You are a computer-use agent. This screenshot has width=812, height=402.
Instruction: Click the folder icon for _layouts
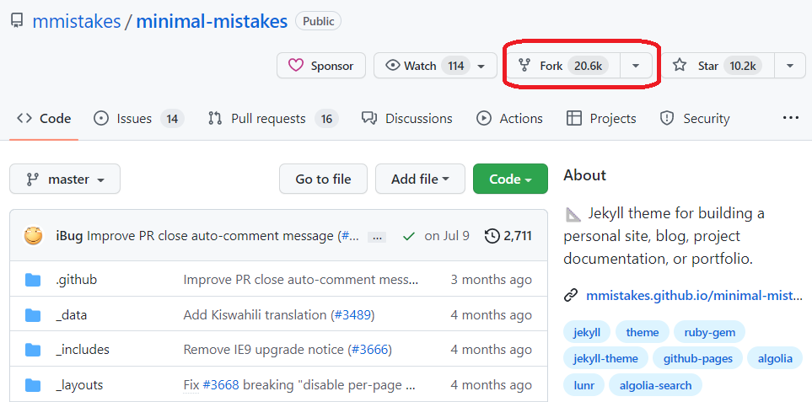(33, 385)
